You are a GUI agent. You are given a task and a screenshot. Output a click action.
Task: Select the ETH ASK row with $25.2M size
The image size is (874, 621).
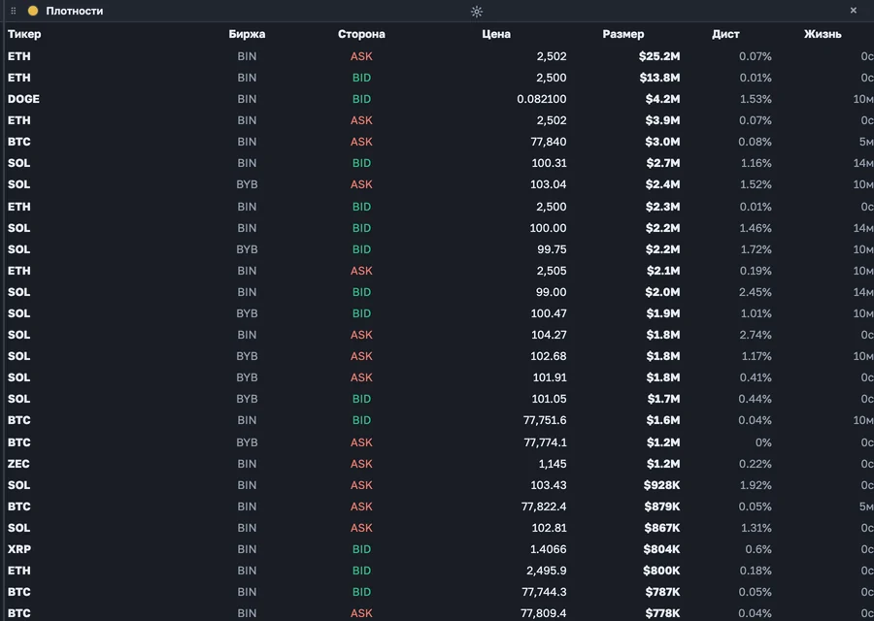tap(437, 56)
